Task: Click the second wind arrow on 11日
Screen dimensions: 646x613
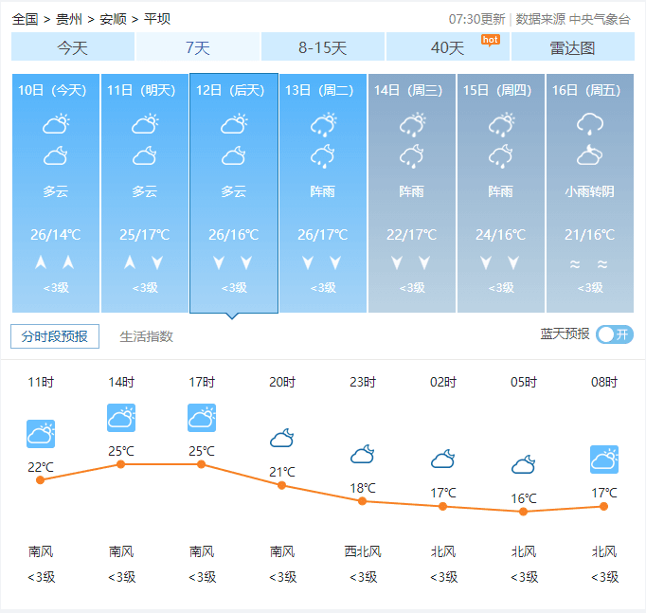Action: click(x=157, y=262)
